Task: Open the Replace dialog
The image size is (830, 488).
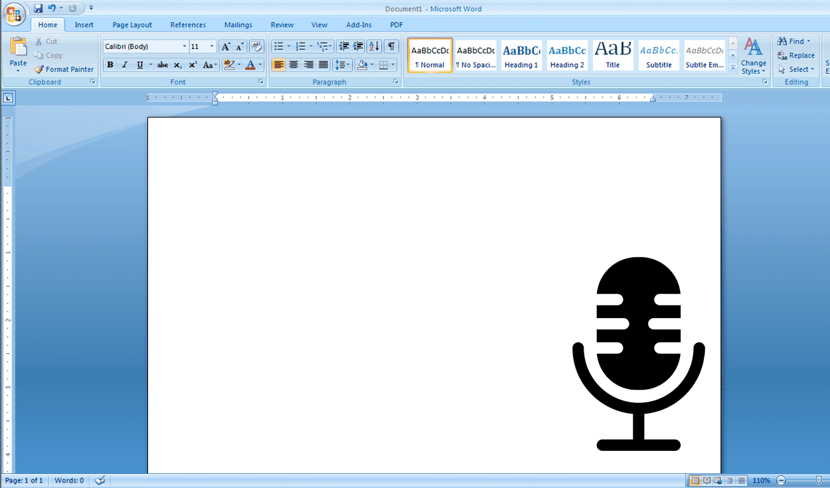Action: click(x=796, y=55)
